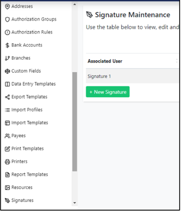Select the Signature 1 table row
181x211 pixels.
132,76
